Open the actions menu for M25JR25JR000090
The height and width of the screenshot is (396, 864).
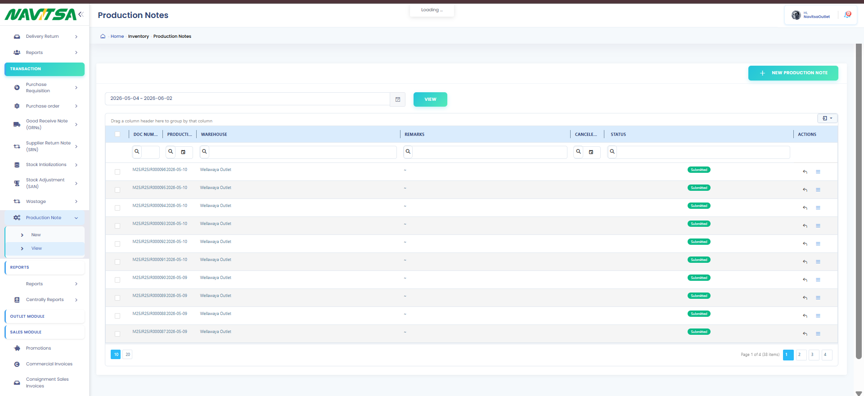pyautogui.click(x=818, y=280)
